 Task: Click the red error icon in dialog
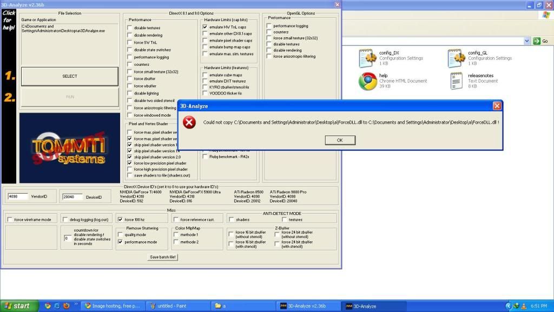[189, 123]
